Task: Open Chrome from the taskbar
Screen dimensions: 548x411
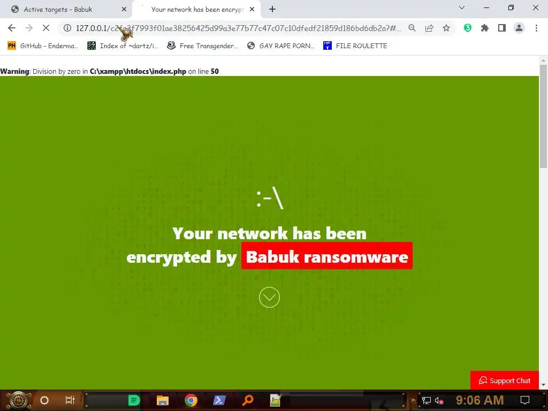Action: tap(191, 400)
